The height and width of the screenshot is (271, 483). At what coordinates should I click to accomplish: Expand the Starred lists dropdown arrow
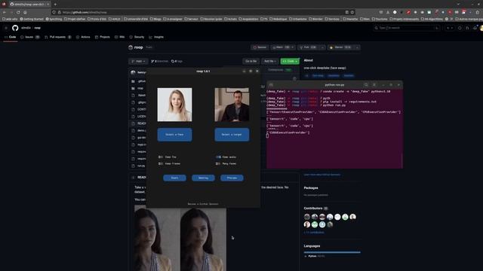coord(357,47)
